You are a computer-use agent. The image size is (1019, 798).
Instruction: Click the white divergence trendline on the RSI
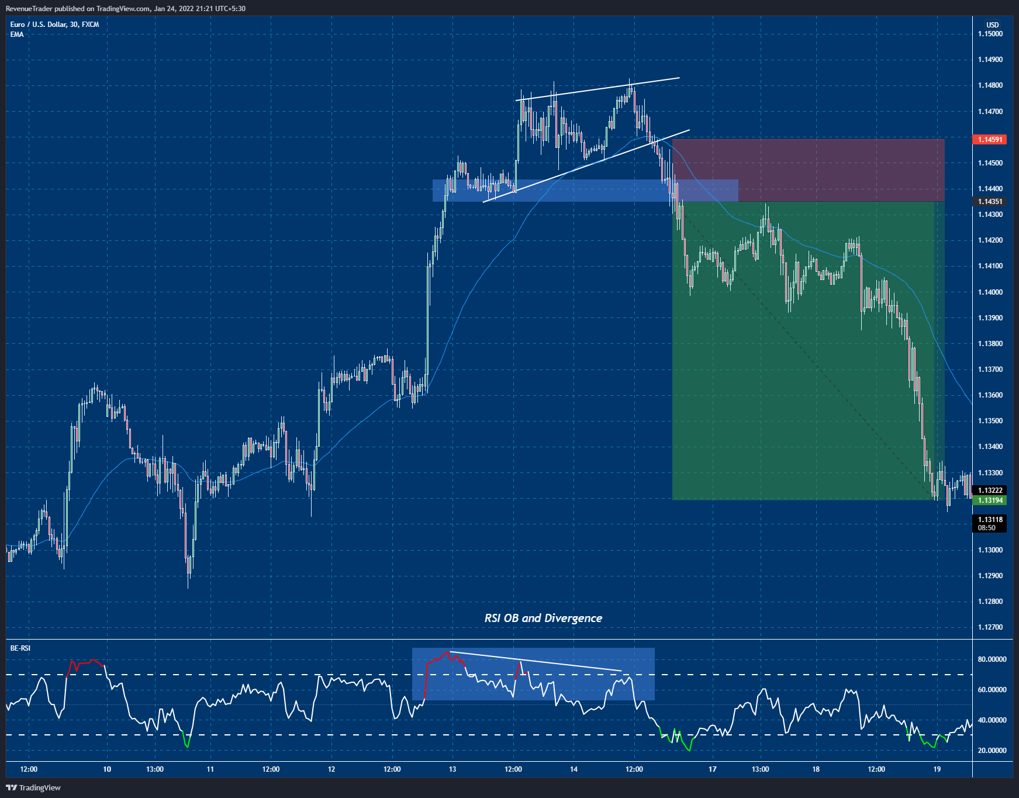(x=536, y=661)
